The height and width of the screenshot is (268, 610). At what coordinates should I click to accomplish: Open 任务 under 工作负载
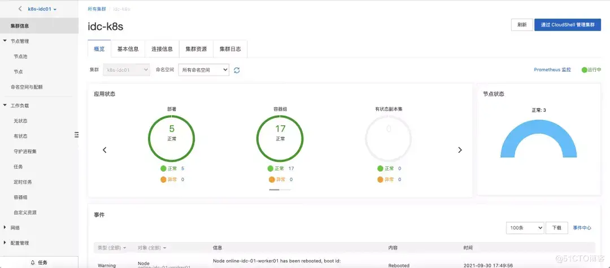pos(18,166)
